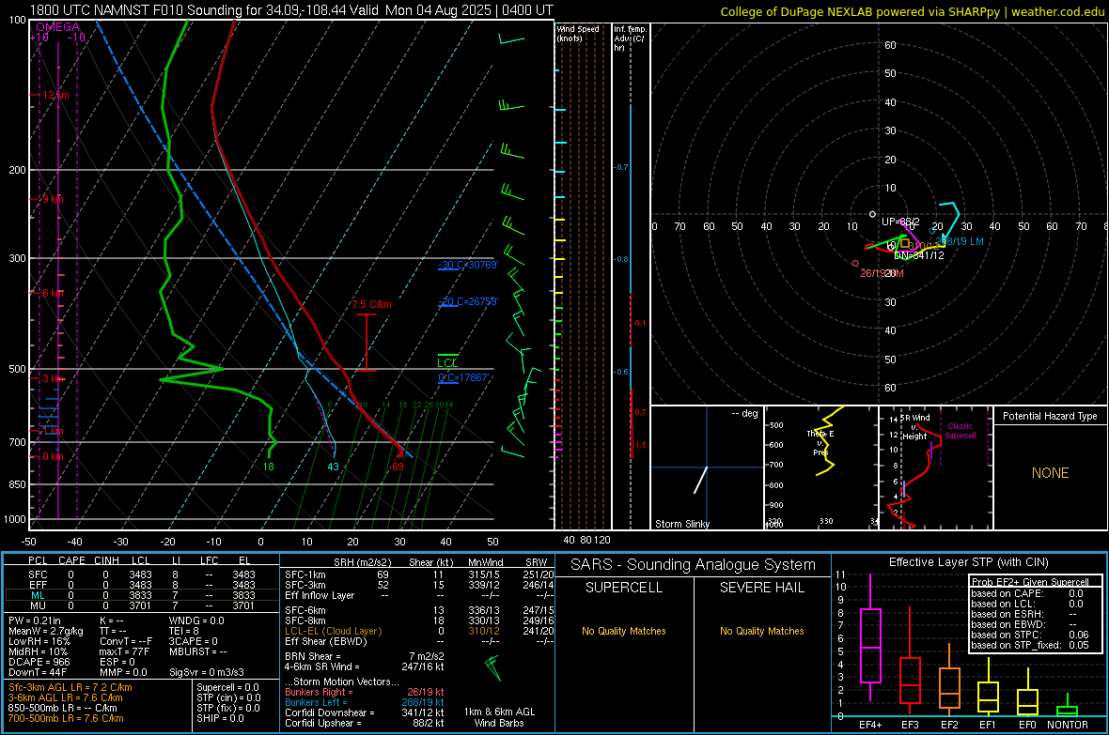Click the 12 km height marker
The width and height of the screenshot is (1109, 735).
coord(55,95)
